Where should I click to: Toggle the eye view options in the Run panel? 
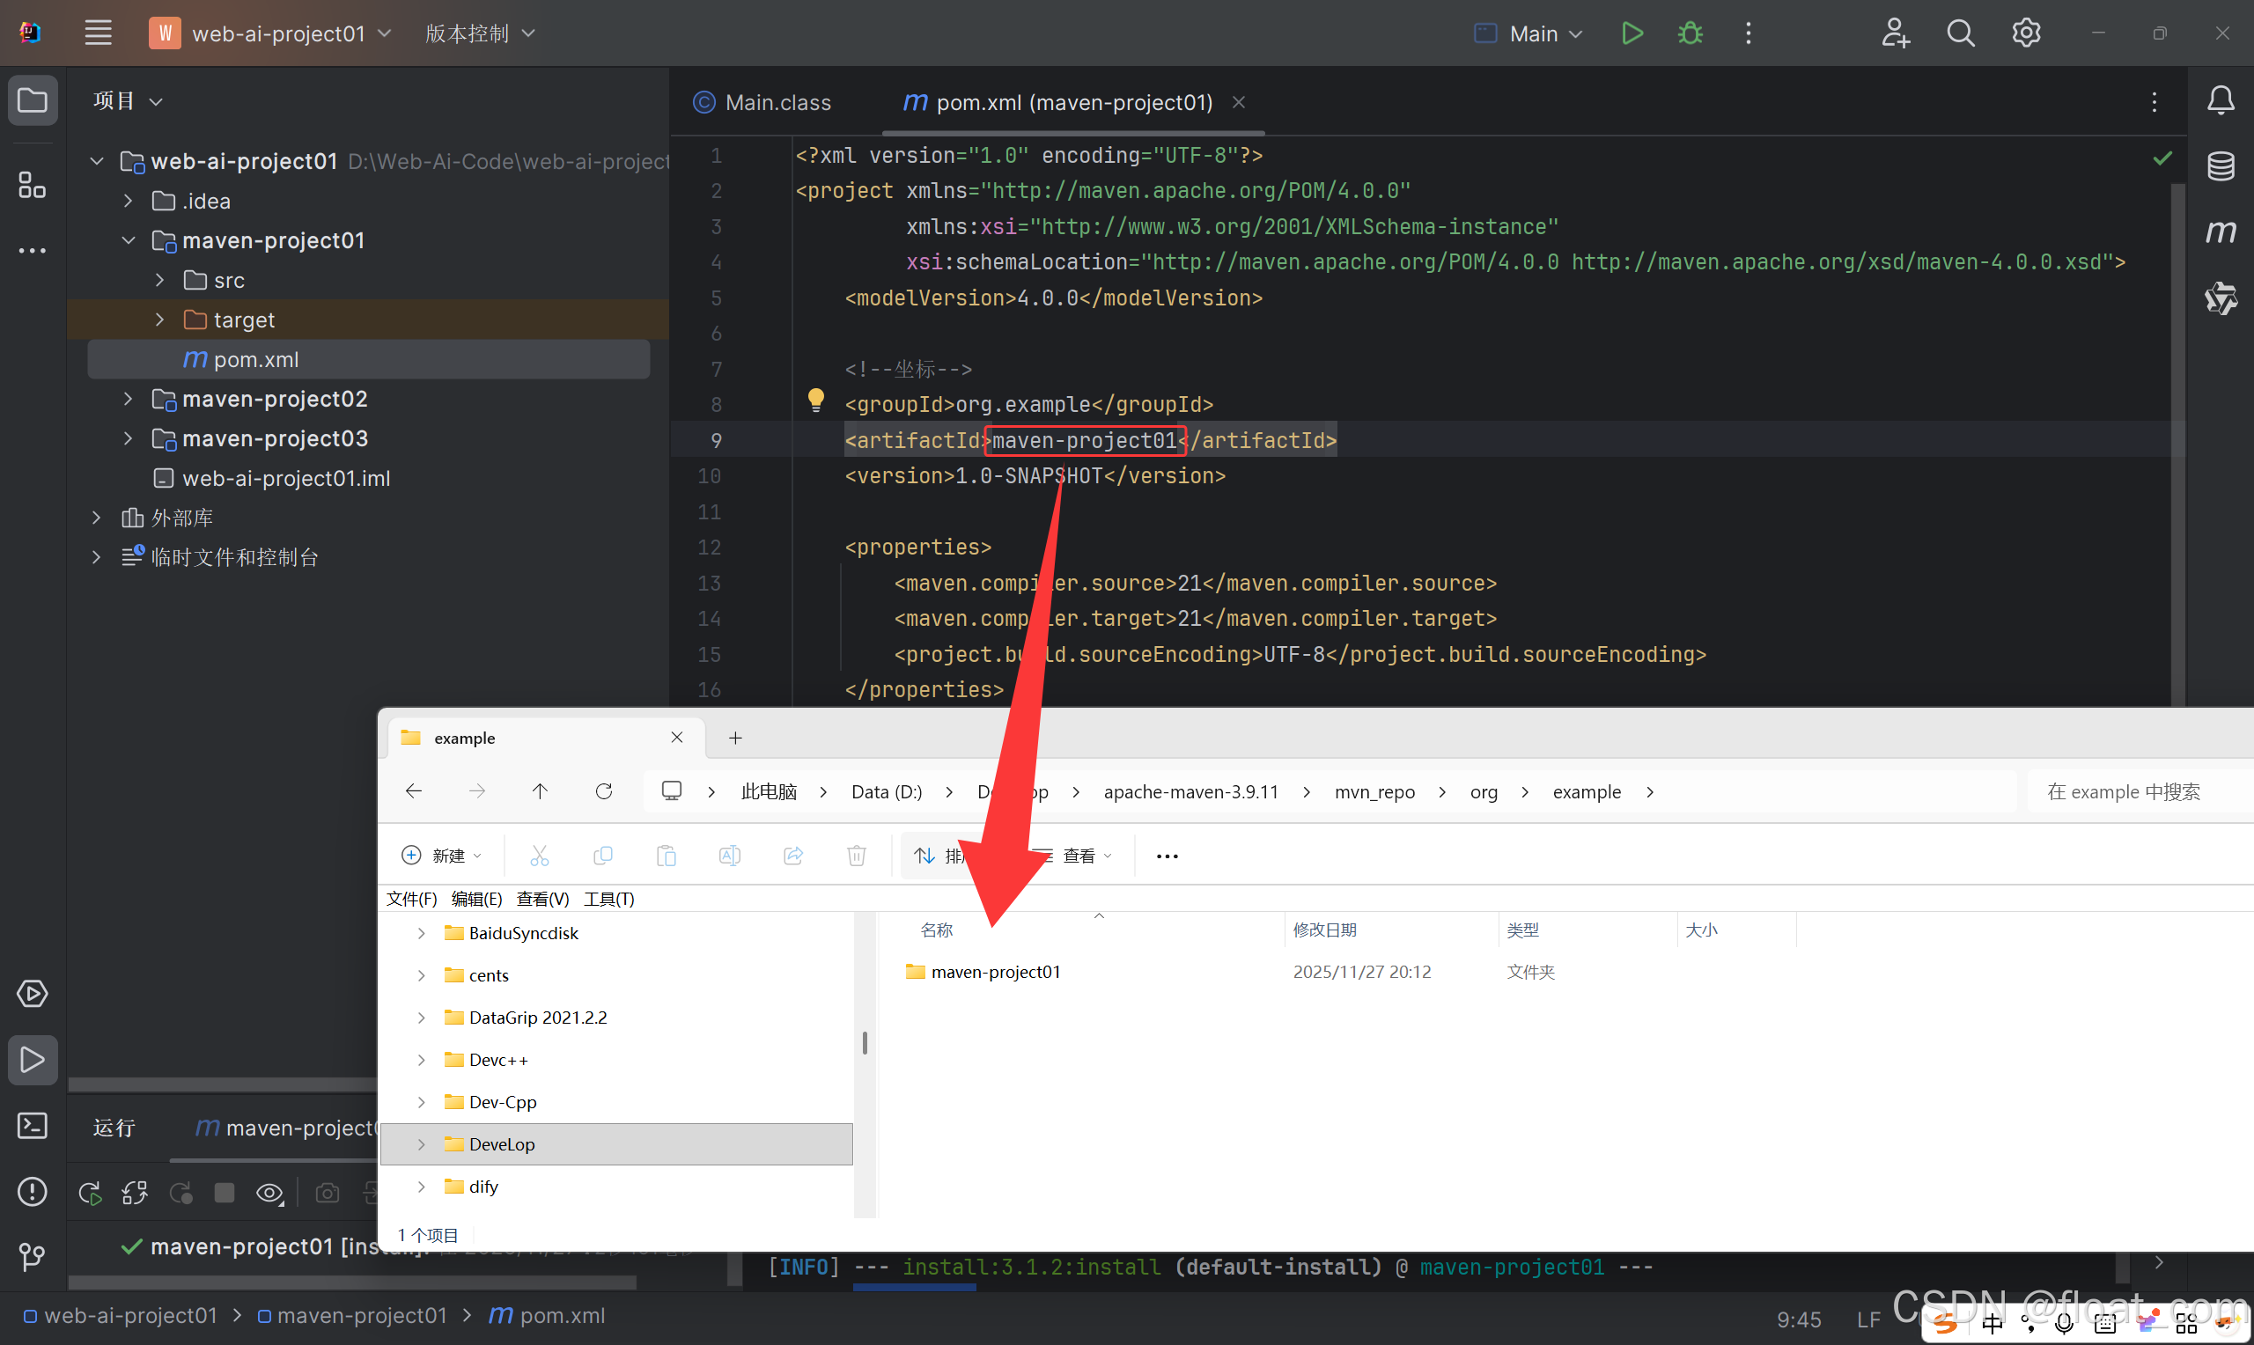coord(269,1193)
